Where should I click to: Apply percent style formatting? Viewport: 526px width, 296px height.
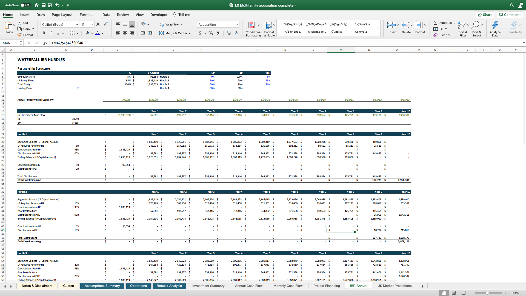pyautogui.click(x=210, y=33)
